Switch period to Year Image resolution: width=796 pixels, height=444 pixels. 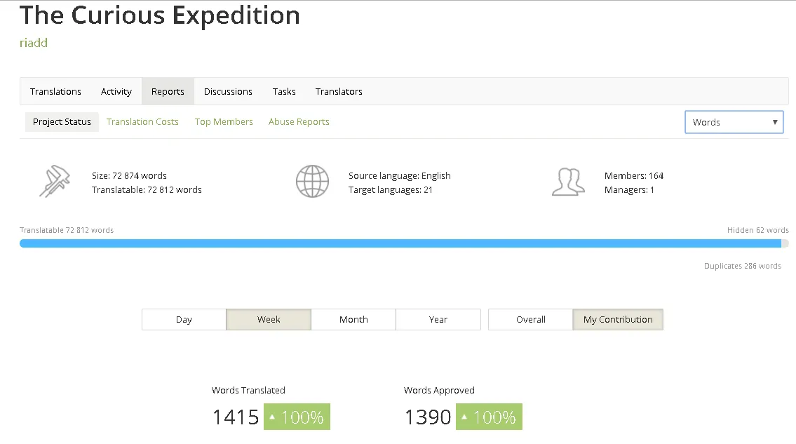438,320
